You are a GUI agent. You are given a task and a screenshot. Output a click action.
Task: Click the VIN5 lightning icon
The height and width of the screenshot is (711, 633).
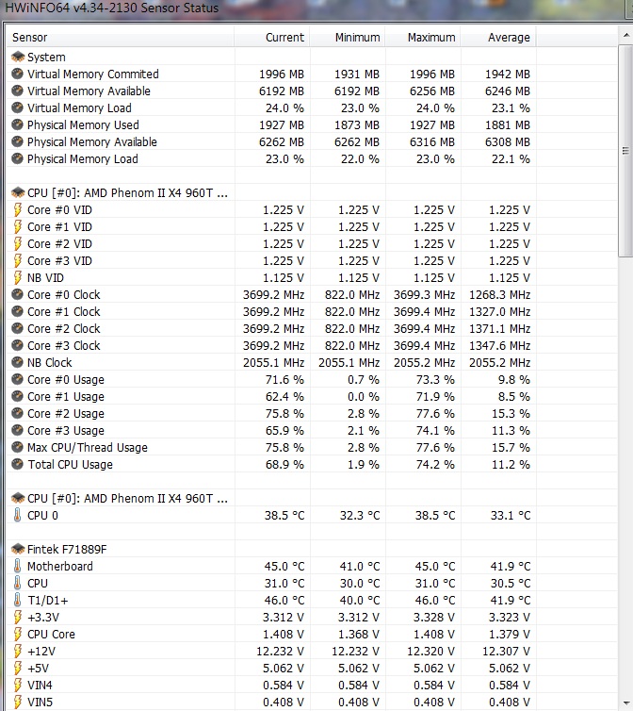(17, 702)
